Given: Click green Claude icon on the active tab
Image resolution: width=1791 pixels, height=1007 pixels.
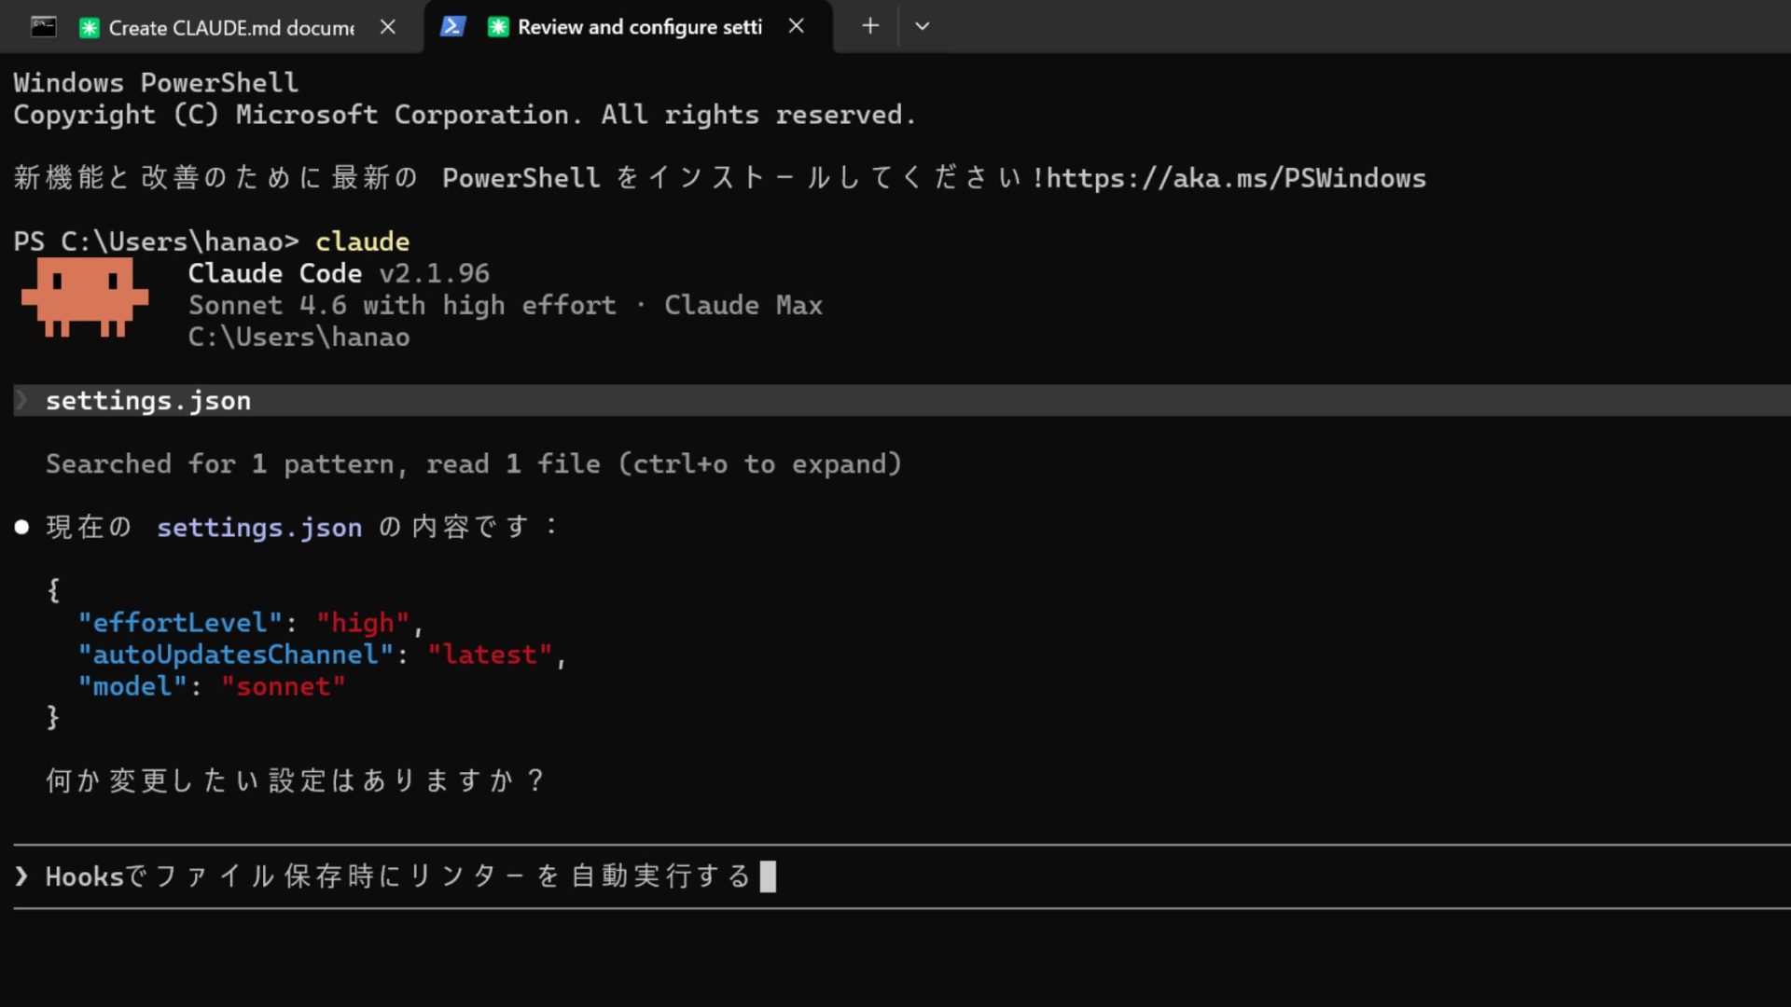Looking at the screenshot, I should click(x=499, y=28).
